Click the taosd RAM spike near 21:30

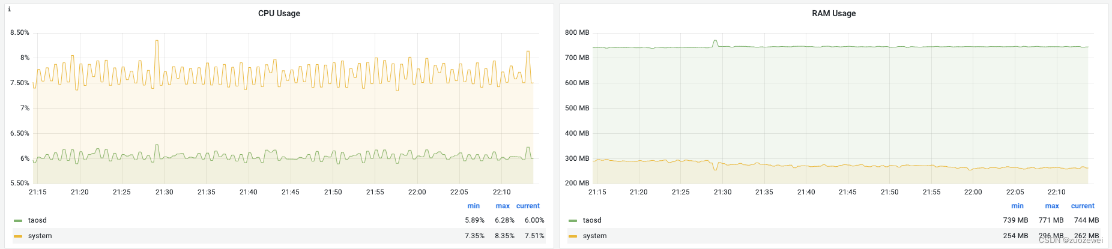(715, 41)
